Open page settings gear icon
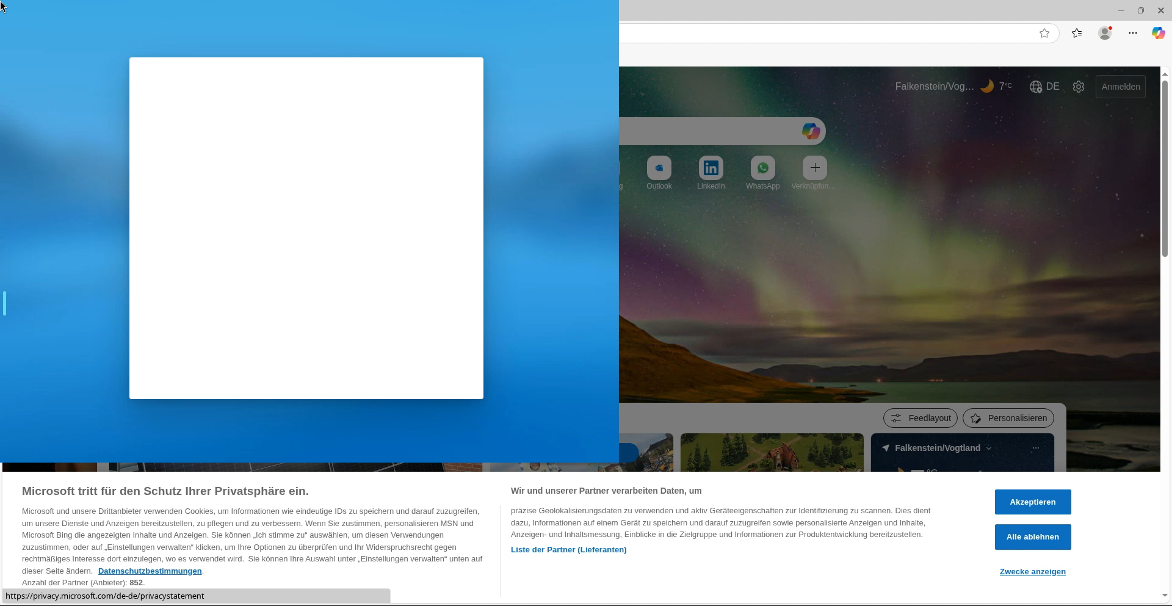 [1079, 87]
